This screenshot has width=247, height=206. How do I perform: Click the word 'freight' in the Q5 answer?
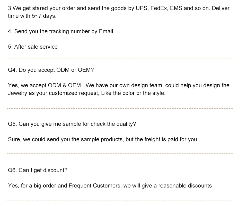[x=153, y=139]
